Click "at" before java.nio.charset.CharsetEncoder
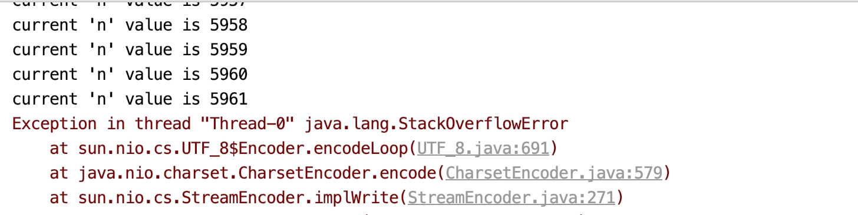Image resolution: width=858 pixels, height=215 pixels. point(60,173)
